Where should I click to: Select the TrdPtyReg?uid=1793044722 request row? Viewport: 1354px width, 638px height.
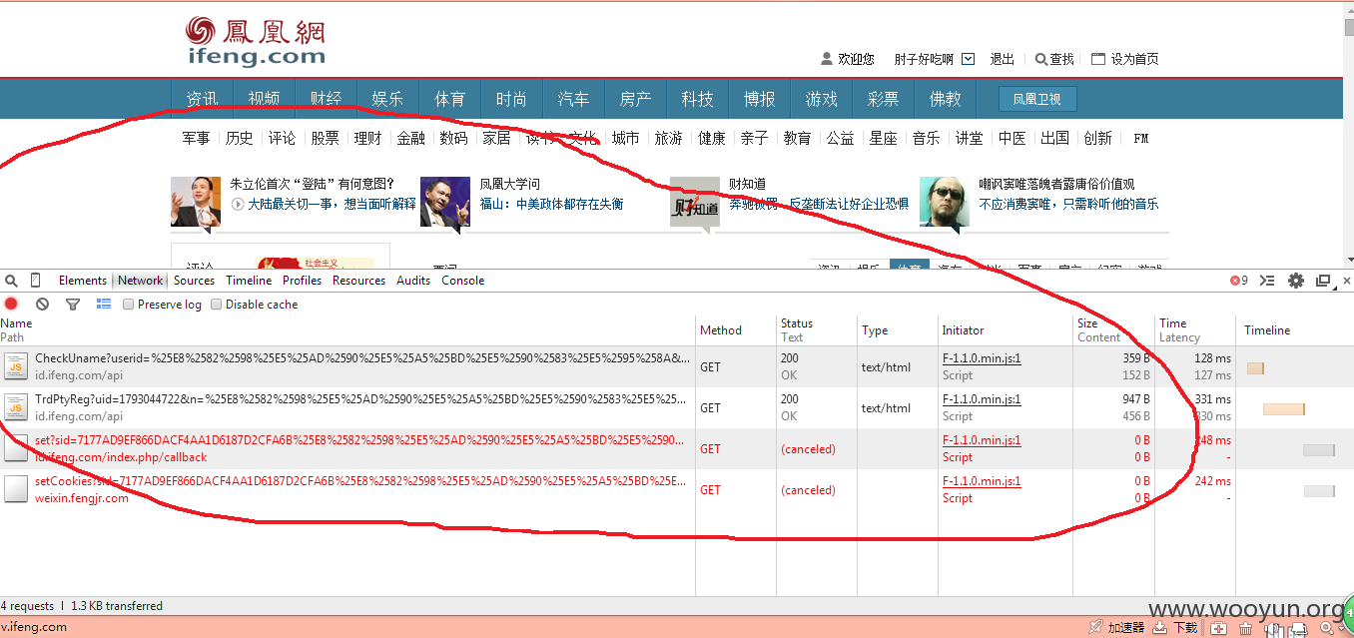pyautogui.click(x=677, y=407)
